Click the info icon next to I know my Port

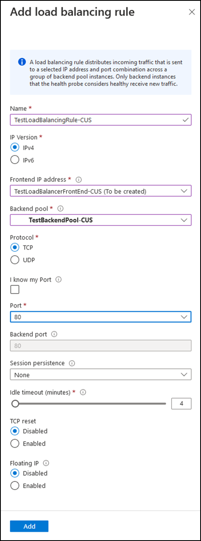(x=58, y=280)
